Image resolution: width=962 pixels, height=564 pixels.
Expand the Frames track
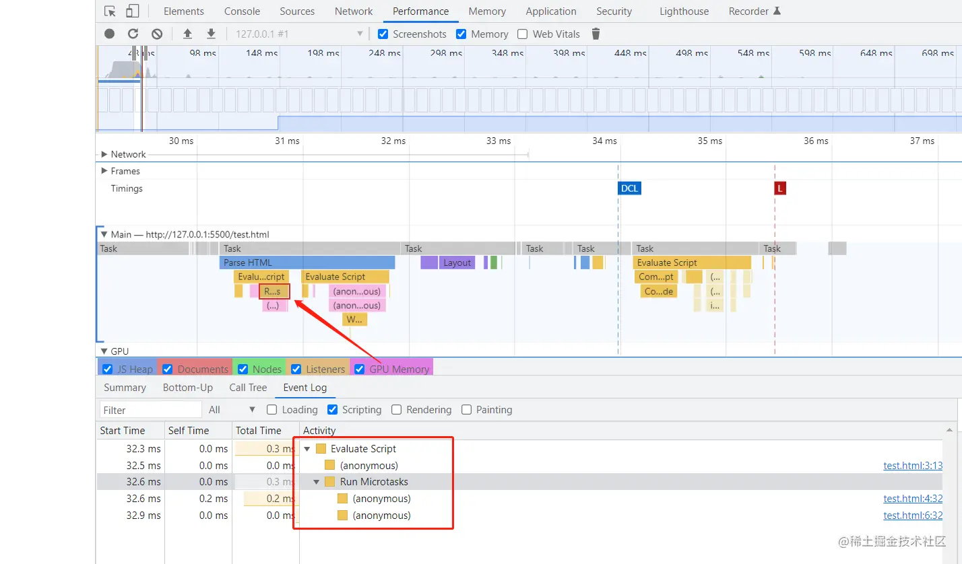[104, 171]
